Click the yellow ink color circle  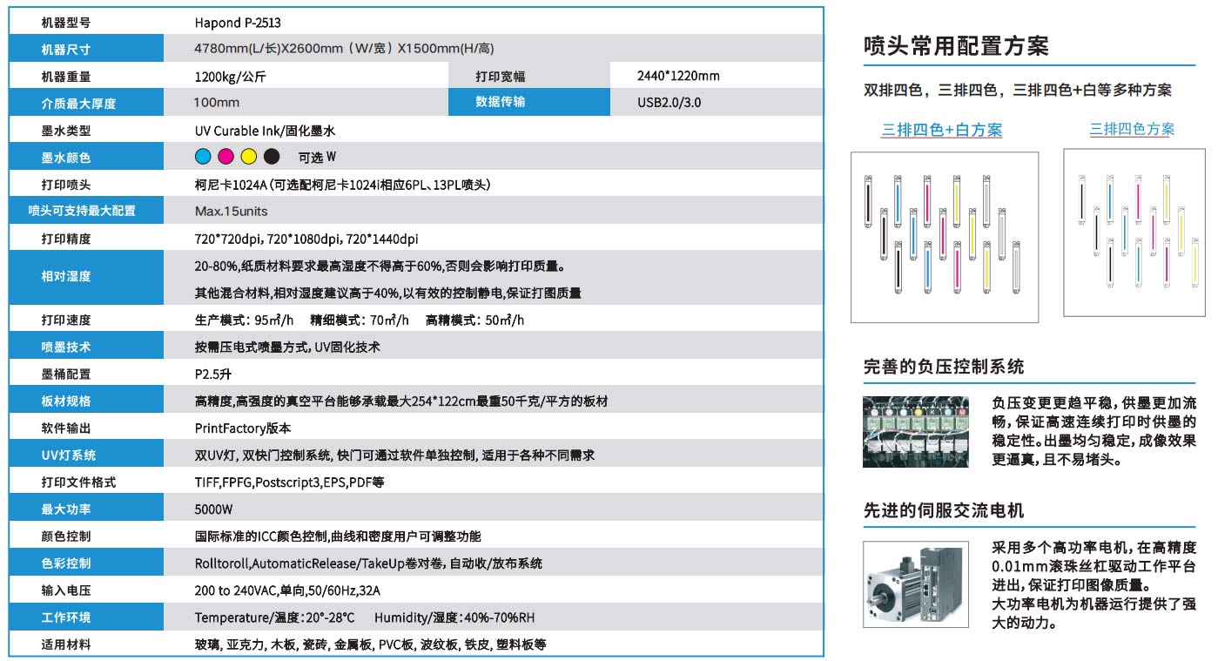[248, 157]
